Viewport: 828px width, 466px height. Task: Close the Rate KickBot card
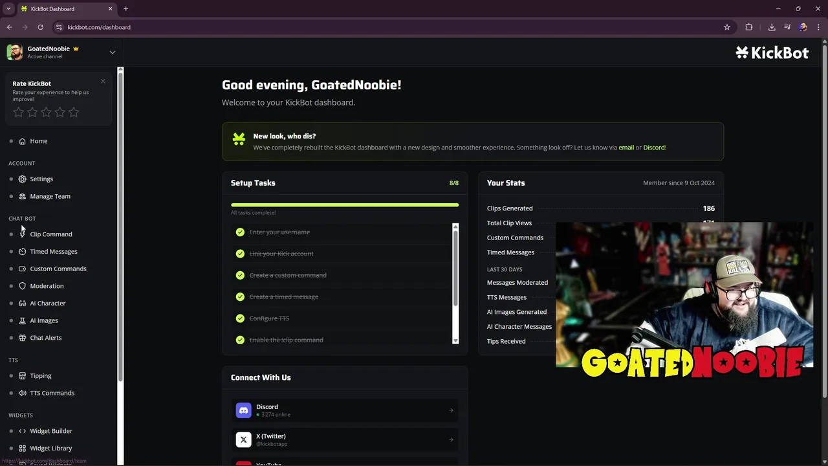coord(103,81)
